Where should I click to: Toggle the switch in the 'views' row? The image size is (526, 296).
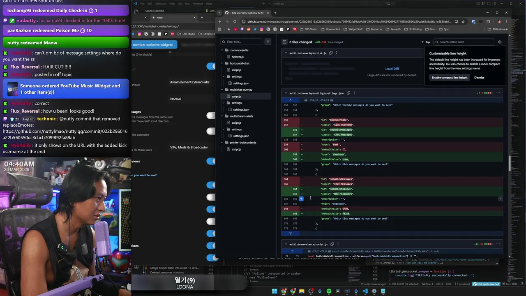pos(212,161)
